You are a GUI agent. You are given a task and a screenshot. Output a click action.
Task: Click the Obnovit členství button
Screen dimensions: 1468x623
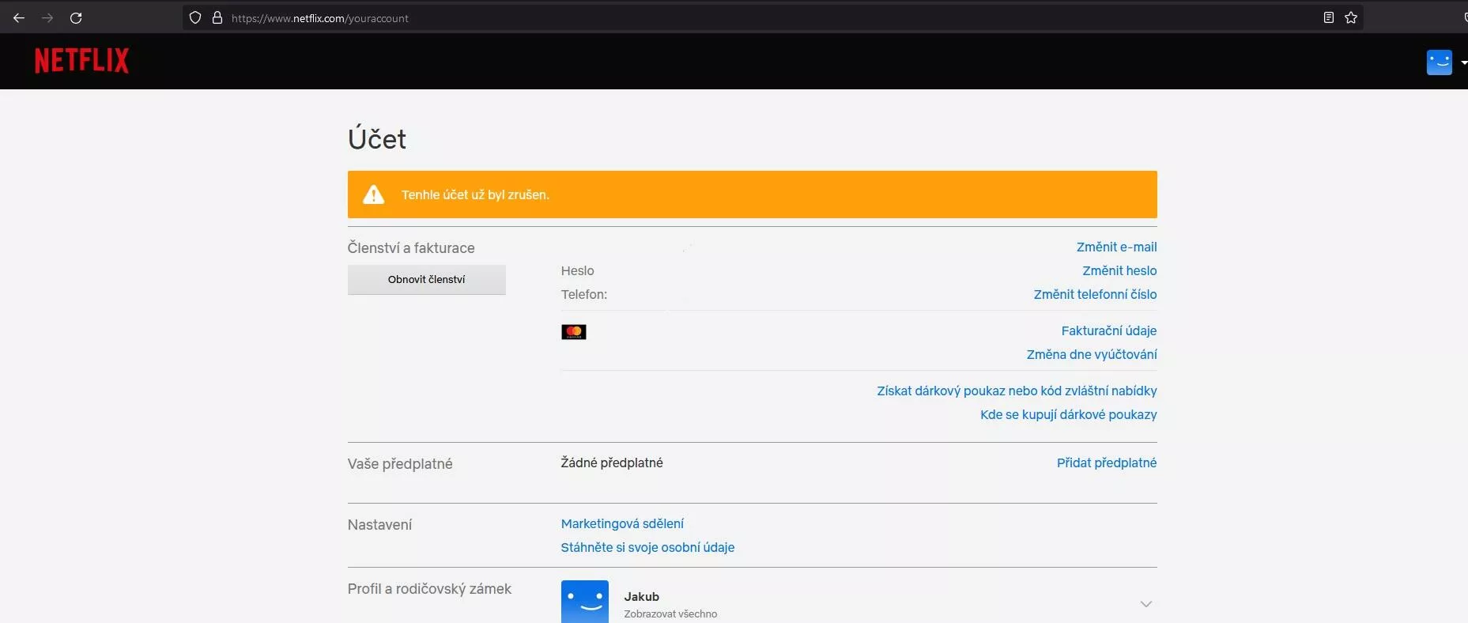427,279
